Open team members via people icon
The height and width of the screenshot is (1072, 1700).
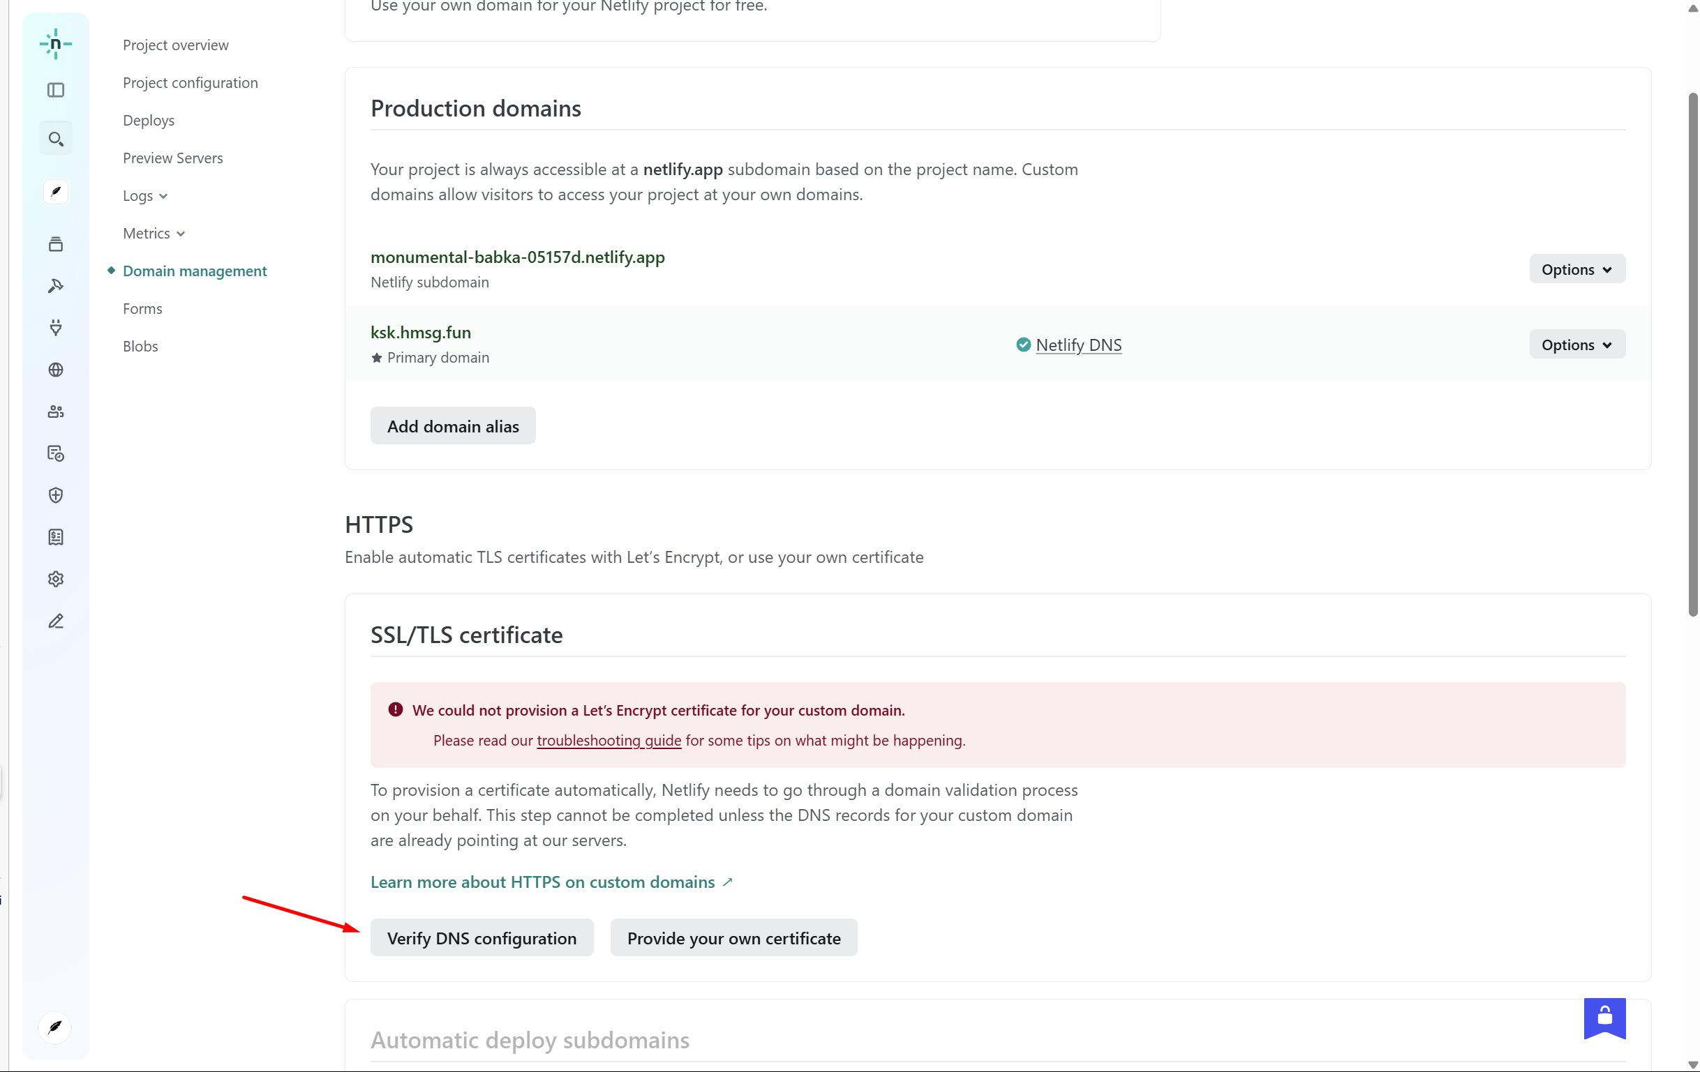(56, 412)
